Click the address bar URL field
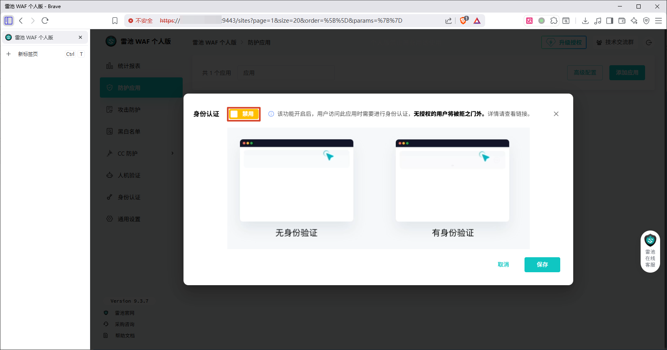667x350 pixels. tap(281, 21)
